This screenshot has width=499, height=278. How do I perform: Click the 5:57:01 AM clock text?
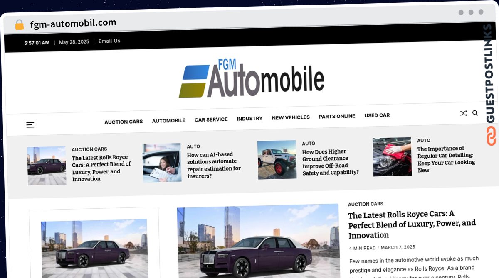(x=37, y=43)
